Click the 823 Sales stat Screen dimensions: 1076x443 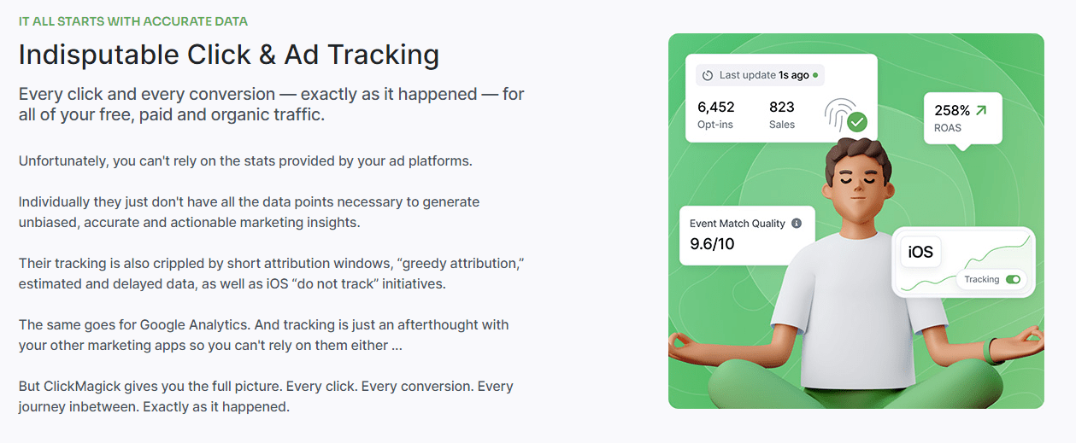[x=781, y=114]
